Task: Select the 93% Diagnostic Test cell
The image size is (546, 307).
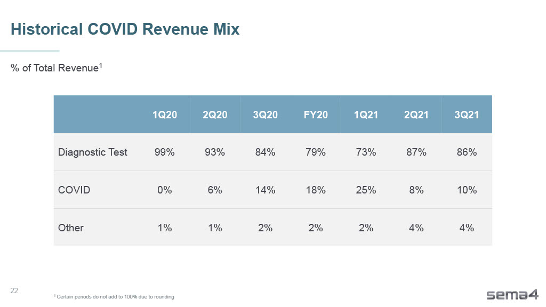Action: 215,152
